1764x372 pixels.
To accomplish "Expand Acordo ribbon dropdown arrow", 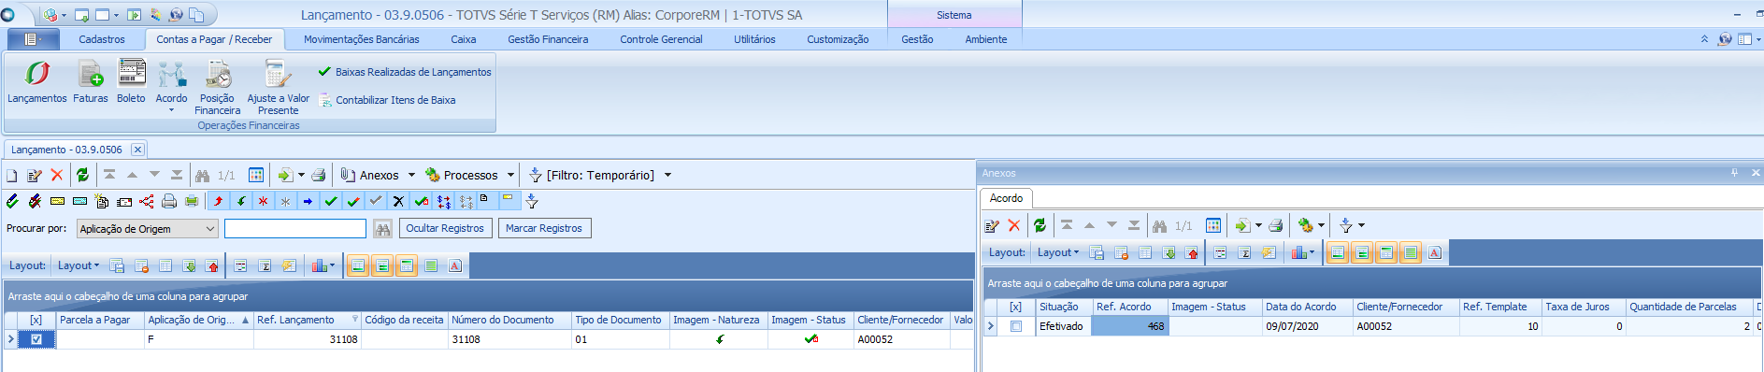I will (x=171, y=110).
